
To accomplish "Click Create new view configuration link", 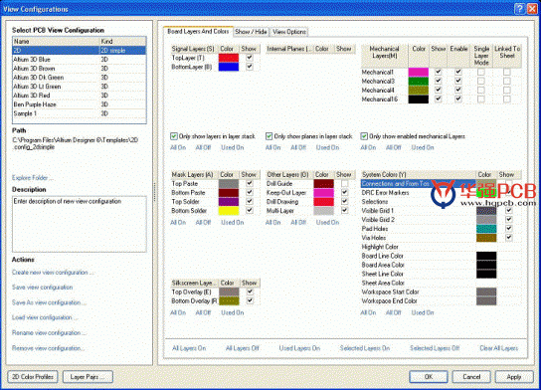I will (53, 273).
